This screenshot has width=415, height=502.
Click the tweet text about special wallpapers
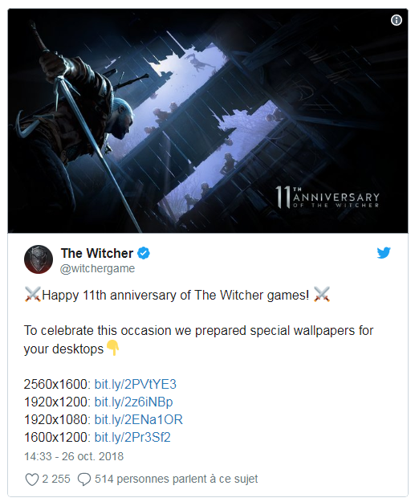[x=198, y=340]
